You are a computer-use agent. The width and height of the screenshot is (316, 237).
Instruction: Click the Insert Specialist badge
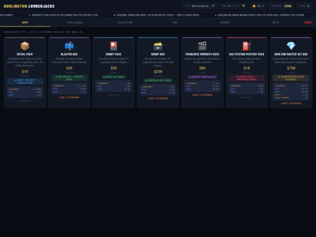[x=202, y=77]
